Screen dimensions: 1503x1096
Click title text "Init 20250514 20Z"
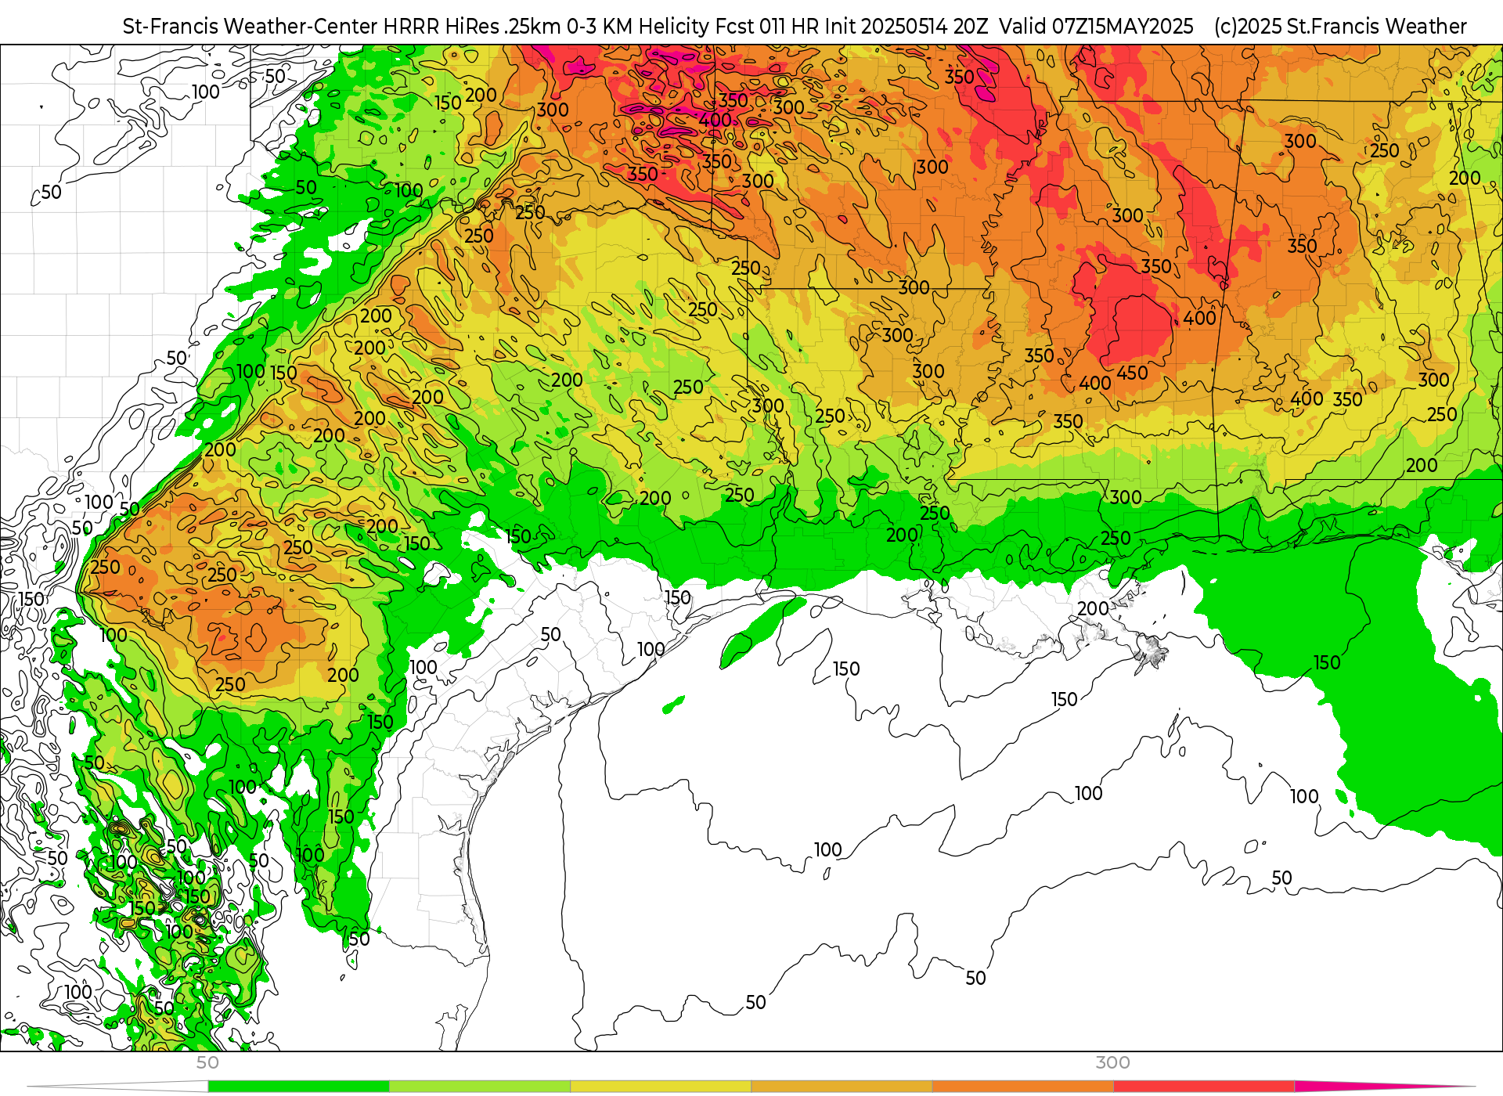tap(906, 27)
